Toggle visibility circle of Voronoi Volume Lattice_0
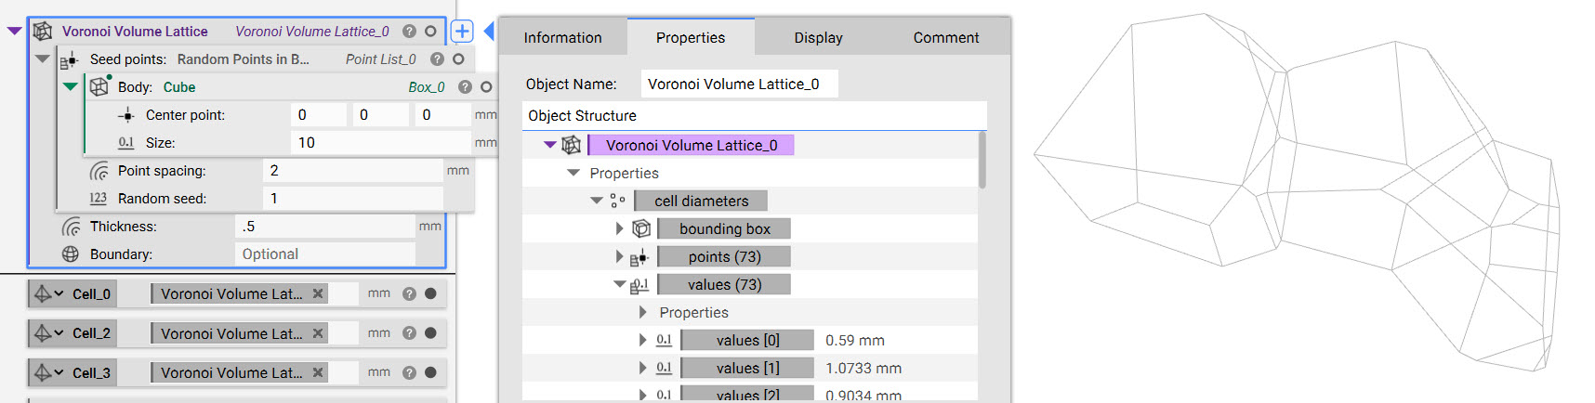Image resolution: width=1595 pixels, height=403 pixels. click(430, 31)
